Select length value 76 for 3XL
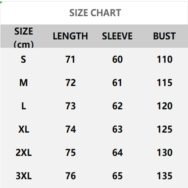Screen dimensions: 188x188 click(70, 176)
